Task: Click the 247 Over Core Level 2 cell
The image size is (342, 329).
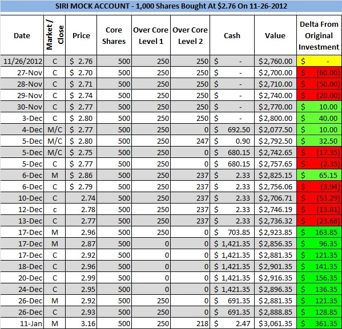Action: [x=190, y=141]
